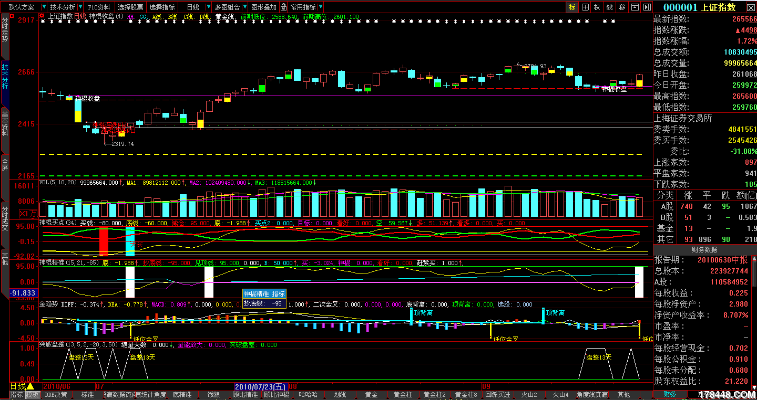Viewport: 757px width, 400px height.
Task: Select the 火山2 template tab
Action: coord(529,395)
